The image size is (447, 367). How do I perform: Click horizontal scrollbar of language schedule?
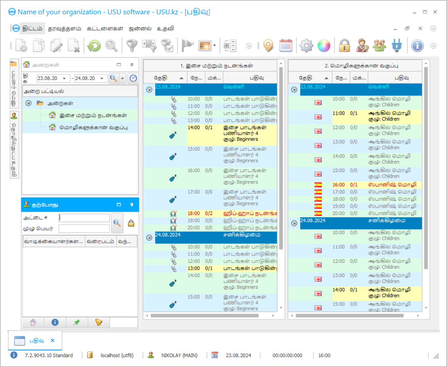(x=349, y=316)
